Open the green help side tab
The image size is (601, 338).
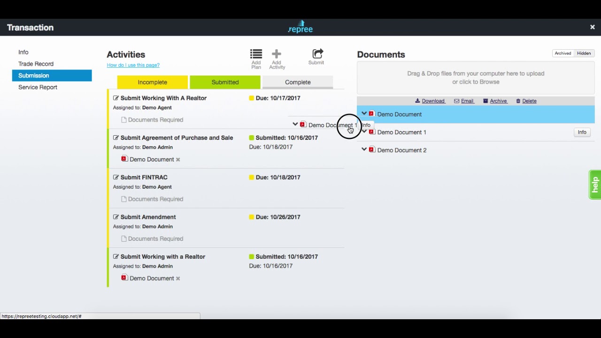click(x=595, y=184)
